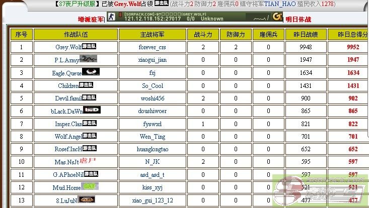The height and width of the screenshot is (208, 369).
Task: Click the Eagle.Queue team badge image
Action: coord(91,72)
